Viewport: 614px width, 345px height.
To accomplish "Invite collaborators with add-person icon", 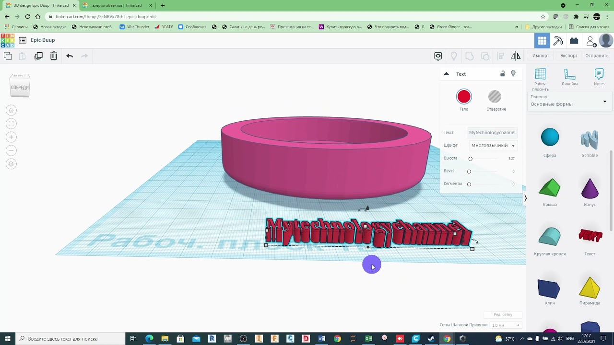I will [x=591, y=41].
